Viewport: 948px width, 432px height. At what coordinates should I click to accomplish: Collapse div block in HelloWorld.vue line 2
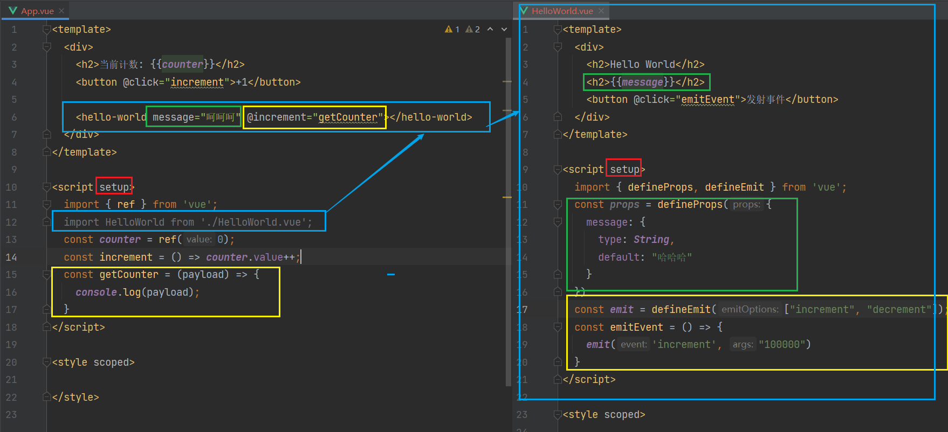(x=558, y=47)
